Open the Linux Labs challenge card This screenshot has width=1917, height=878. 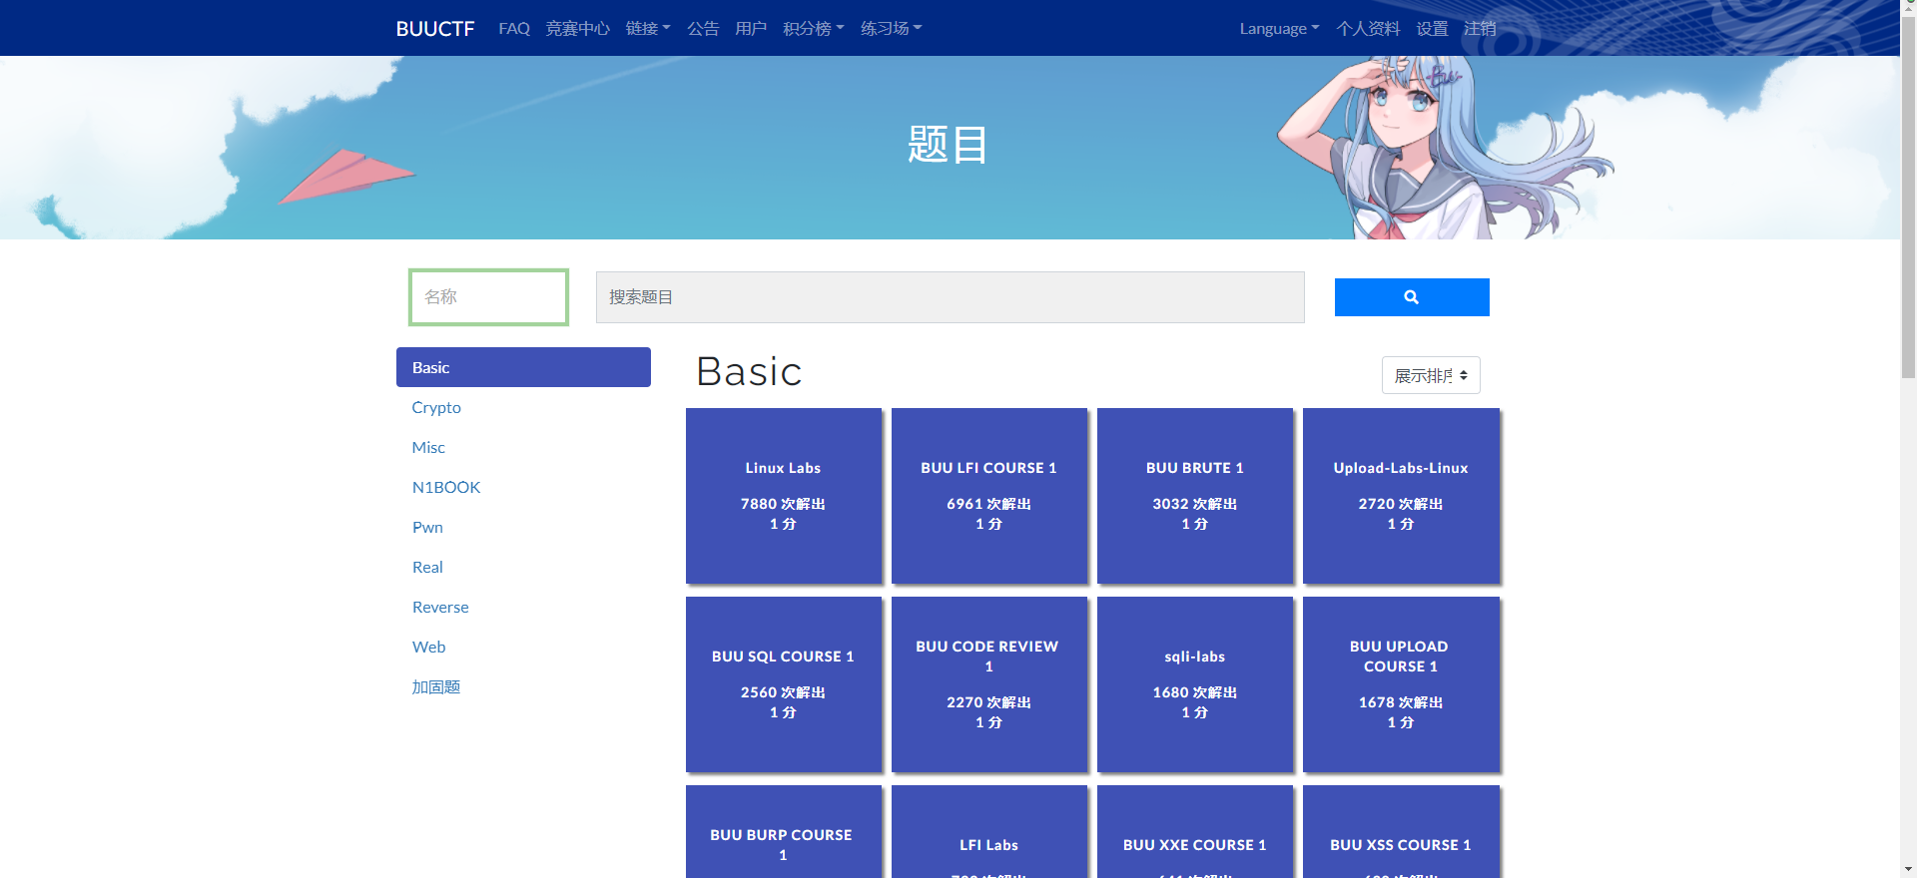coord(784,496)
